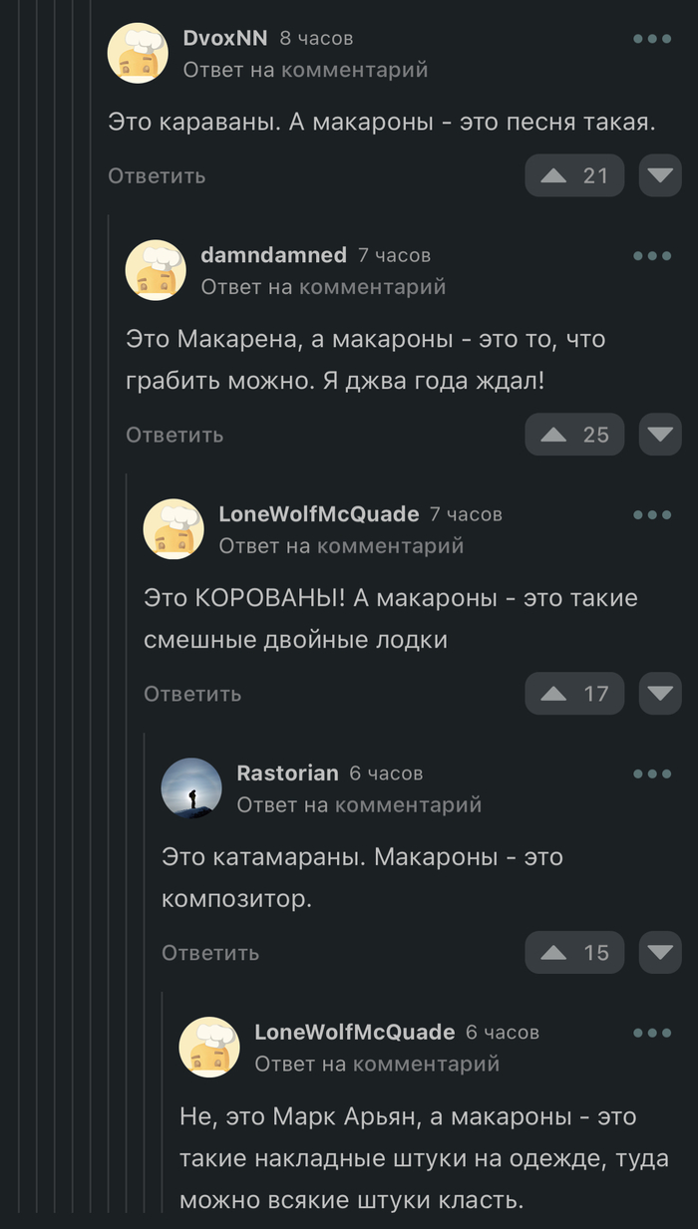Downvote Rastorian's катамараны comment
698x1229 pixels.
click(x=660, y=953)
